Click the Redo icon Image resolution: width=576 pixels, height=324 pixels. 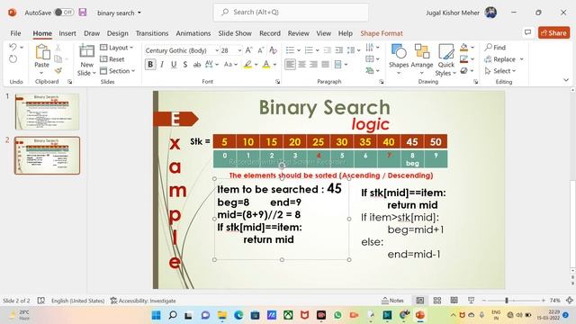pyautogui.click(x=13, y=59)
